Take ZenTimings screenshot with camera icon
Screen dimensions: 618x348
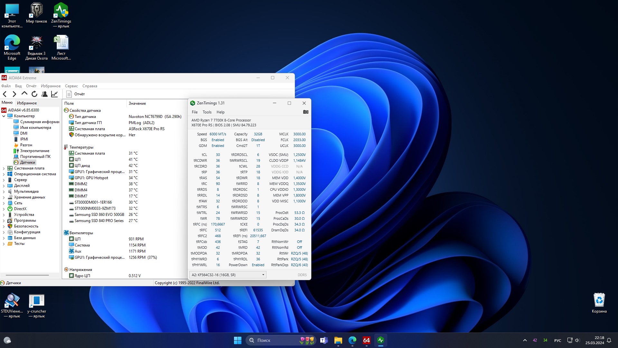pos(305,112)
